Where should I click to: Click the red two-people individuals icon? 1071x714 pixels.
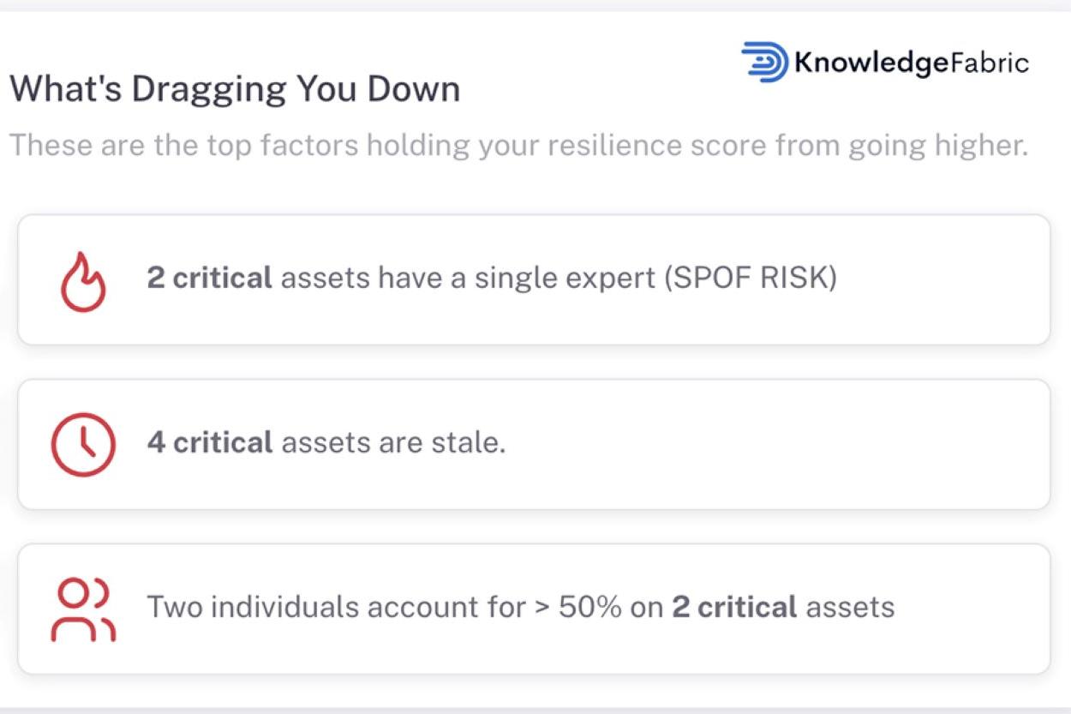(83, 609)
